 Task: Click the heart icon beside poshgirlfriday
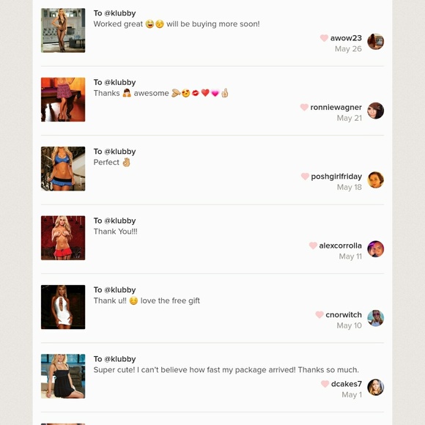coord(305,177)
